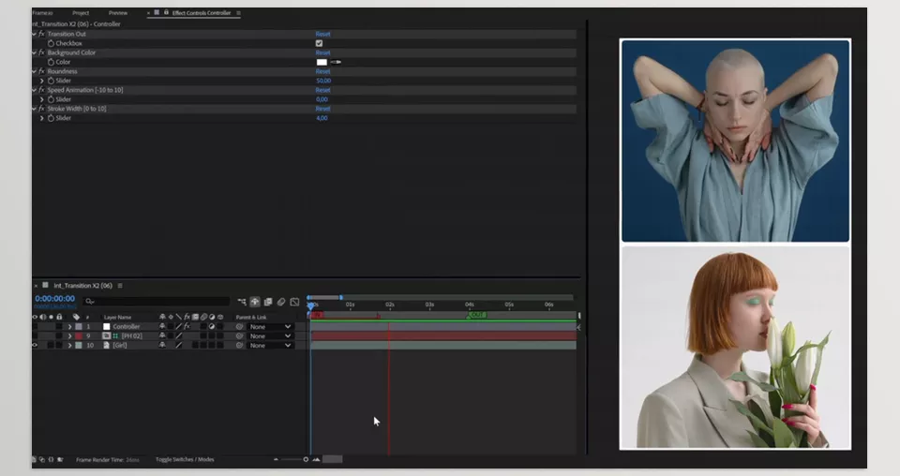
Task: Click the Controller layer shy switch
Action: (162, 326)
